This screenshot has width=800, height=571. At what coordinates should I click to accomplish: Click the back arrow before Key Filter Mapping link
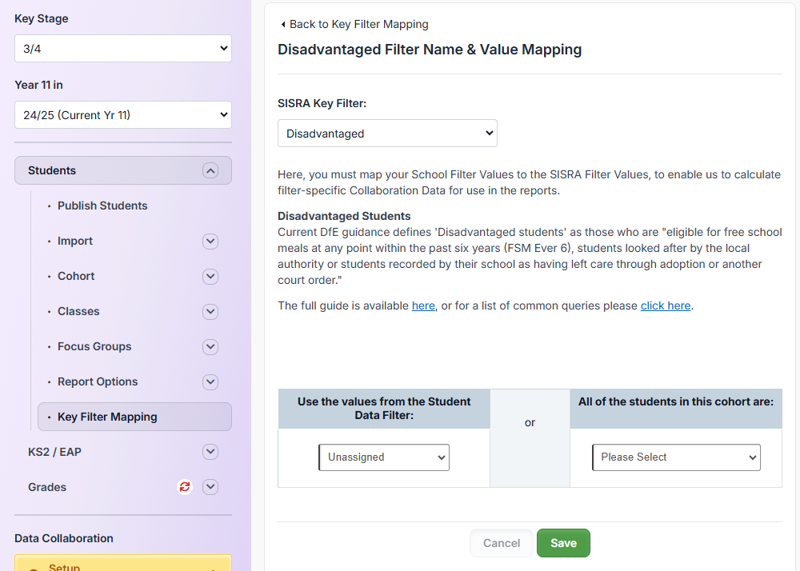click(x=282, y=24)
